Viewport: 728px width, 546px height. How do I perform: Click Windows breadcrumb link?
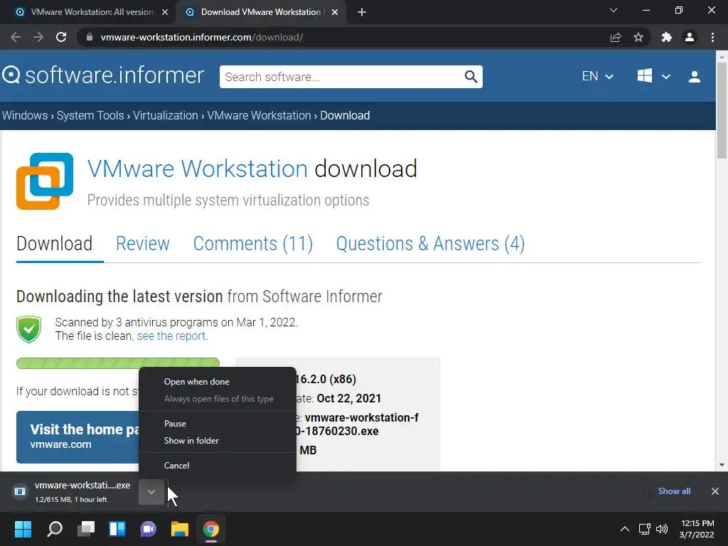25,116
